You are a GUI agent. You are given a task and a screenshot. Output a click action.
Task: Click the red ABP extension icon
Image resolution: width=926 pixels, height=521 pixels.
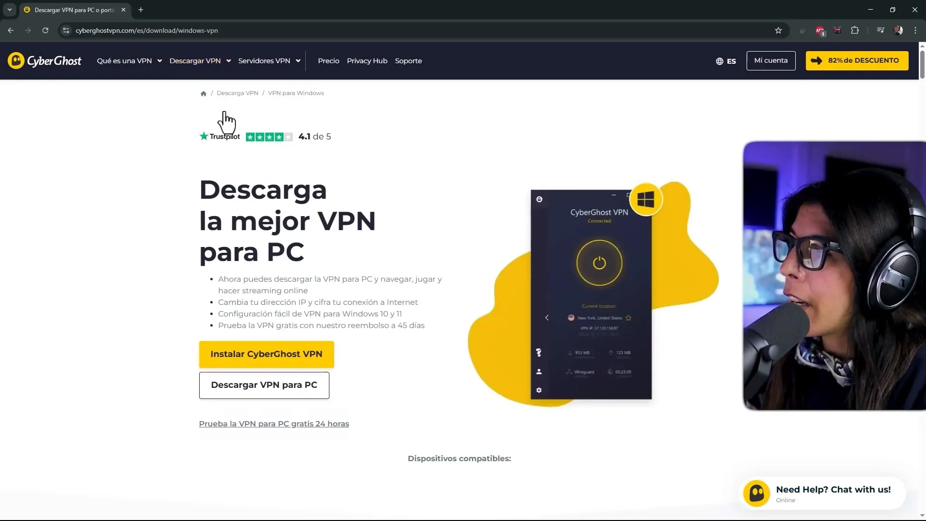(x=820, y=31)
